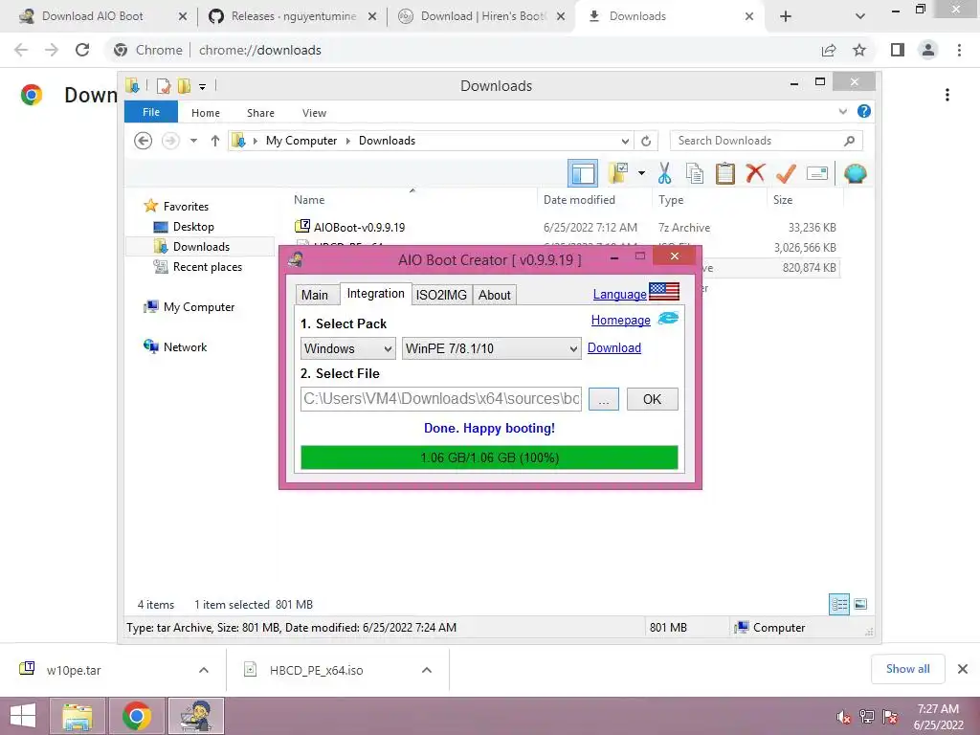Click the orange checkmark Properties icon
The height and width of the screenshot is (735, 980).
(x=786, y=173)
